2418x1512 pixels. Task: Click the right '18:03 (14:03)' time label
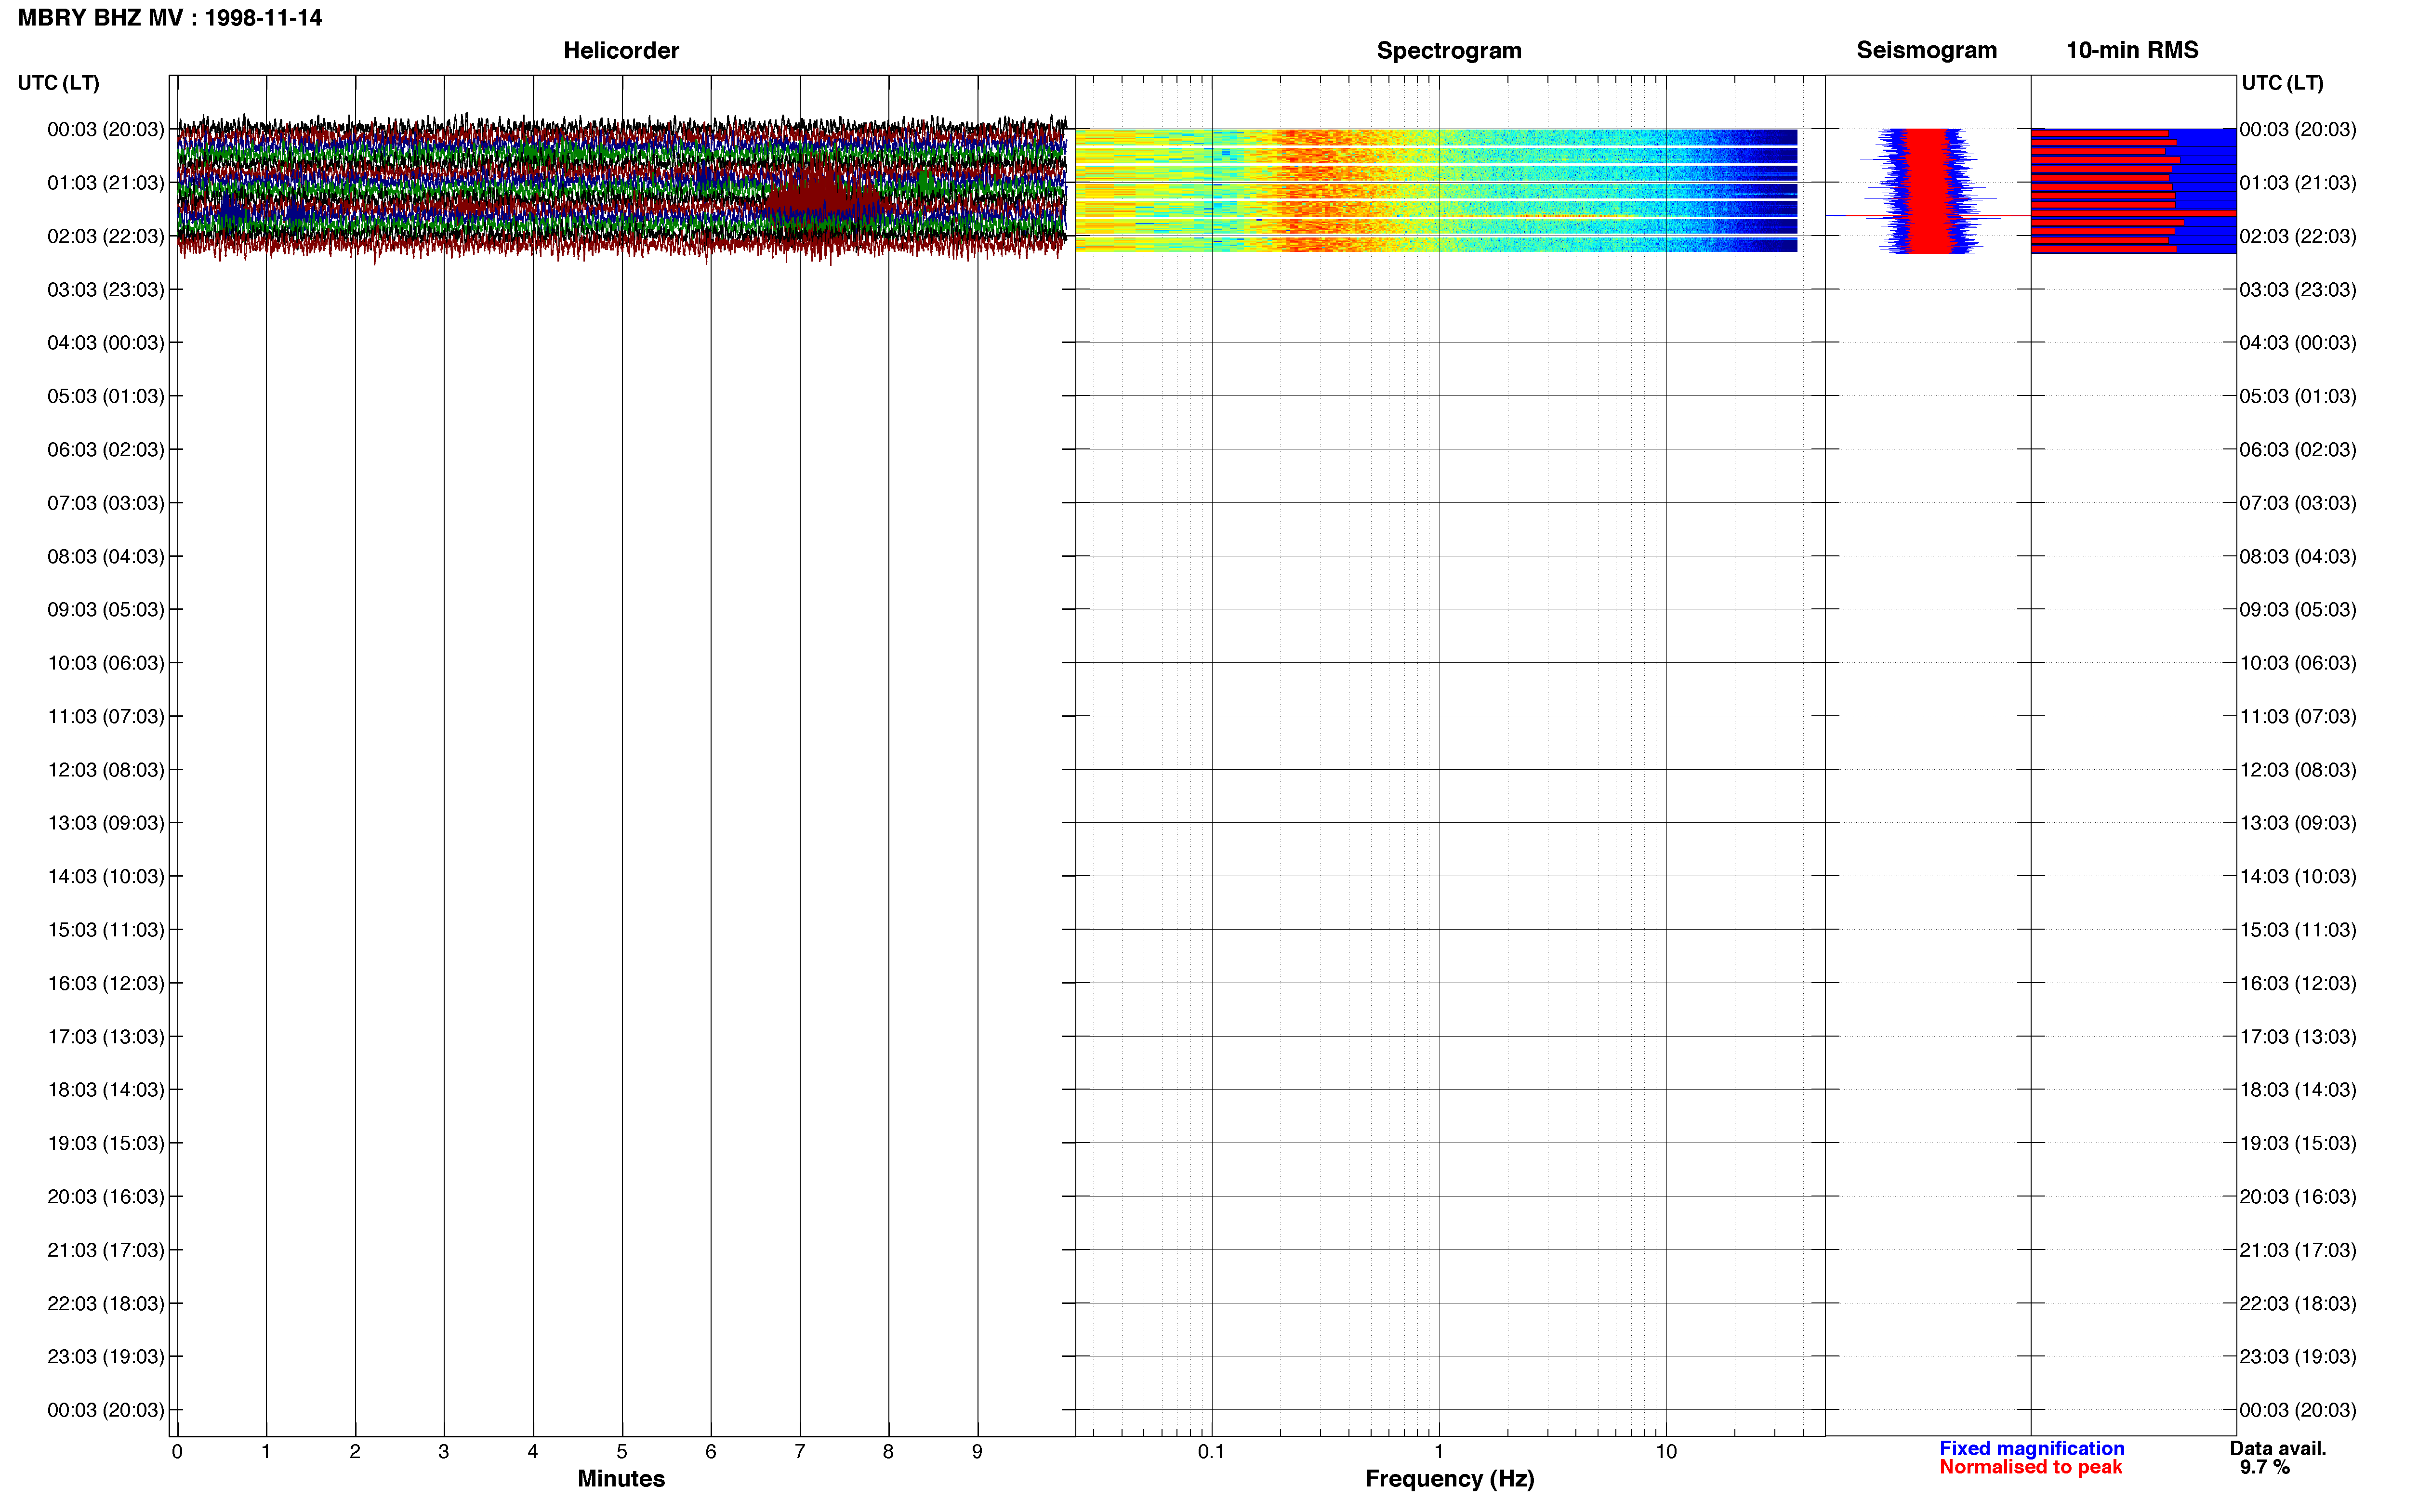pyautogui.click(x=2297, y=1090)
